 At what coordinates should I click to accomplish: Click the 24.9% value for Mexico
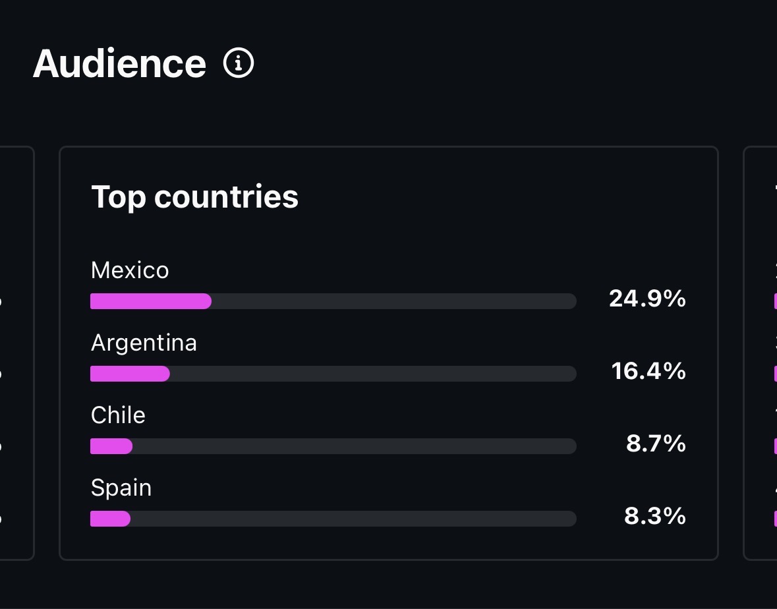[647, 299]
